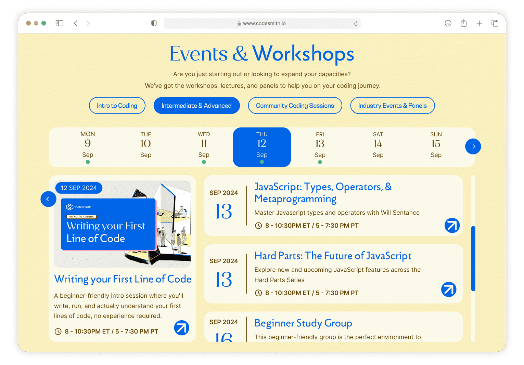The image size is (524, 365).
Task: Choose Tuesday 10 Sep in the calendar
Action: tap(146, 147)
